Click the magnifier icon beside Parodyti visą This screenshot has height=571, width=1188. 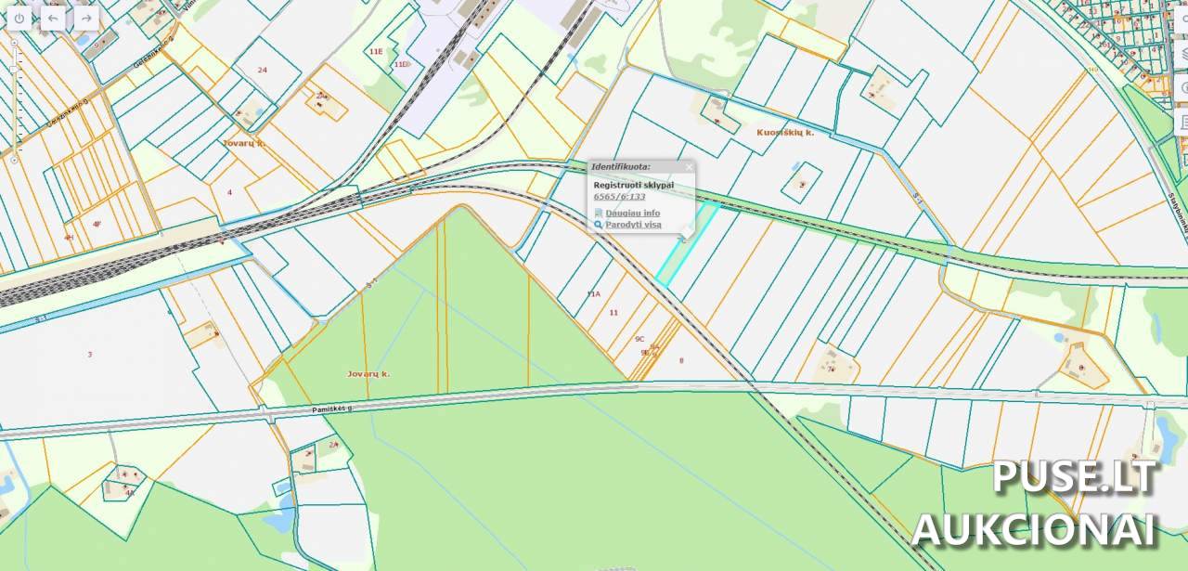click(x=599, y=224)
